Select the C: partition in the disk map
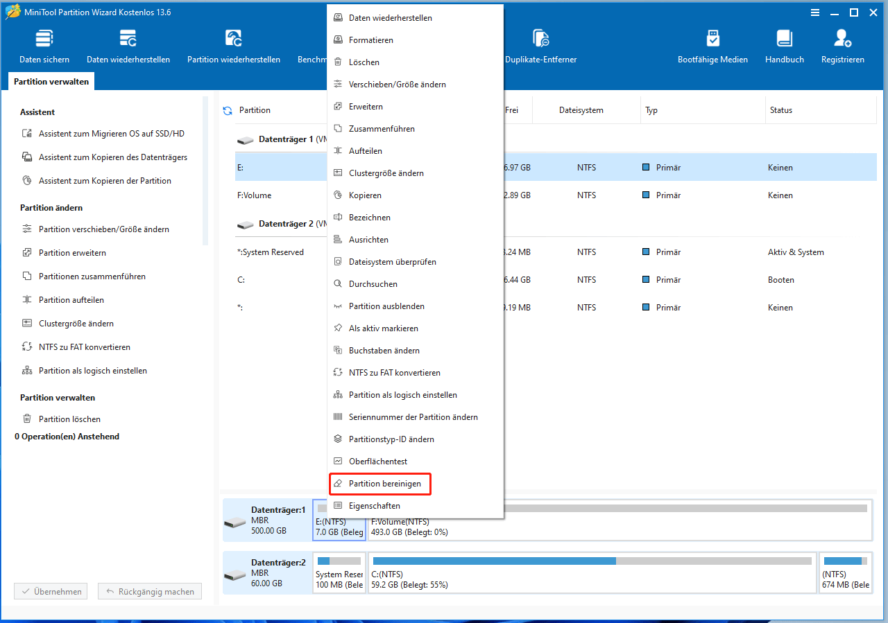The image size is (888, 623). pyautogui.click(x=590, y=572)
